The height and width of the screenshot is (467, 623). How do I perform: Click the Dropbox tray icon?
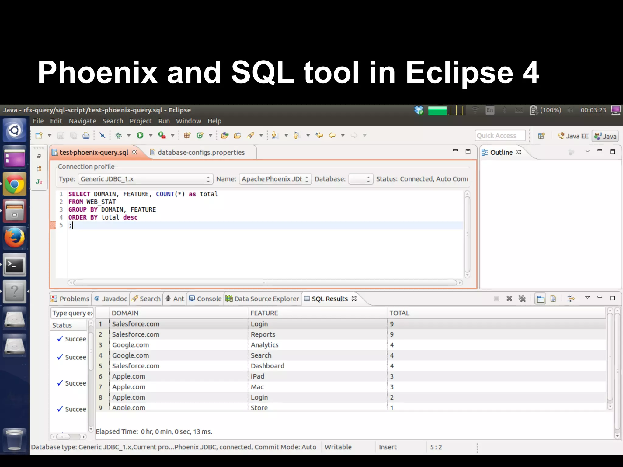pyautogui.click(x=419, y=110)
